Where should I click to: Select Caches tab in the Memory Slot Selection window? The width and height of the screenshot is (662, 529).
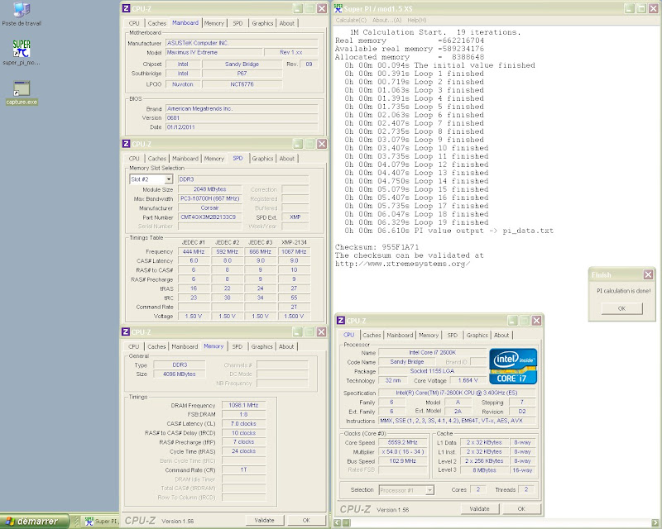pyautogui.click(x=156, y=159)
